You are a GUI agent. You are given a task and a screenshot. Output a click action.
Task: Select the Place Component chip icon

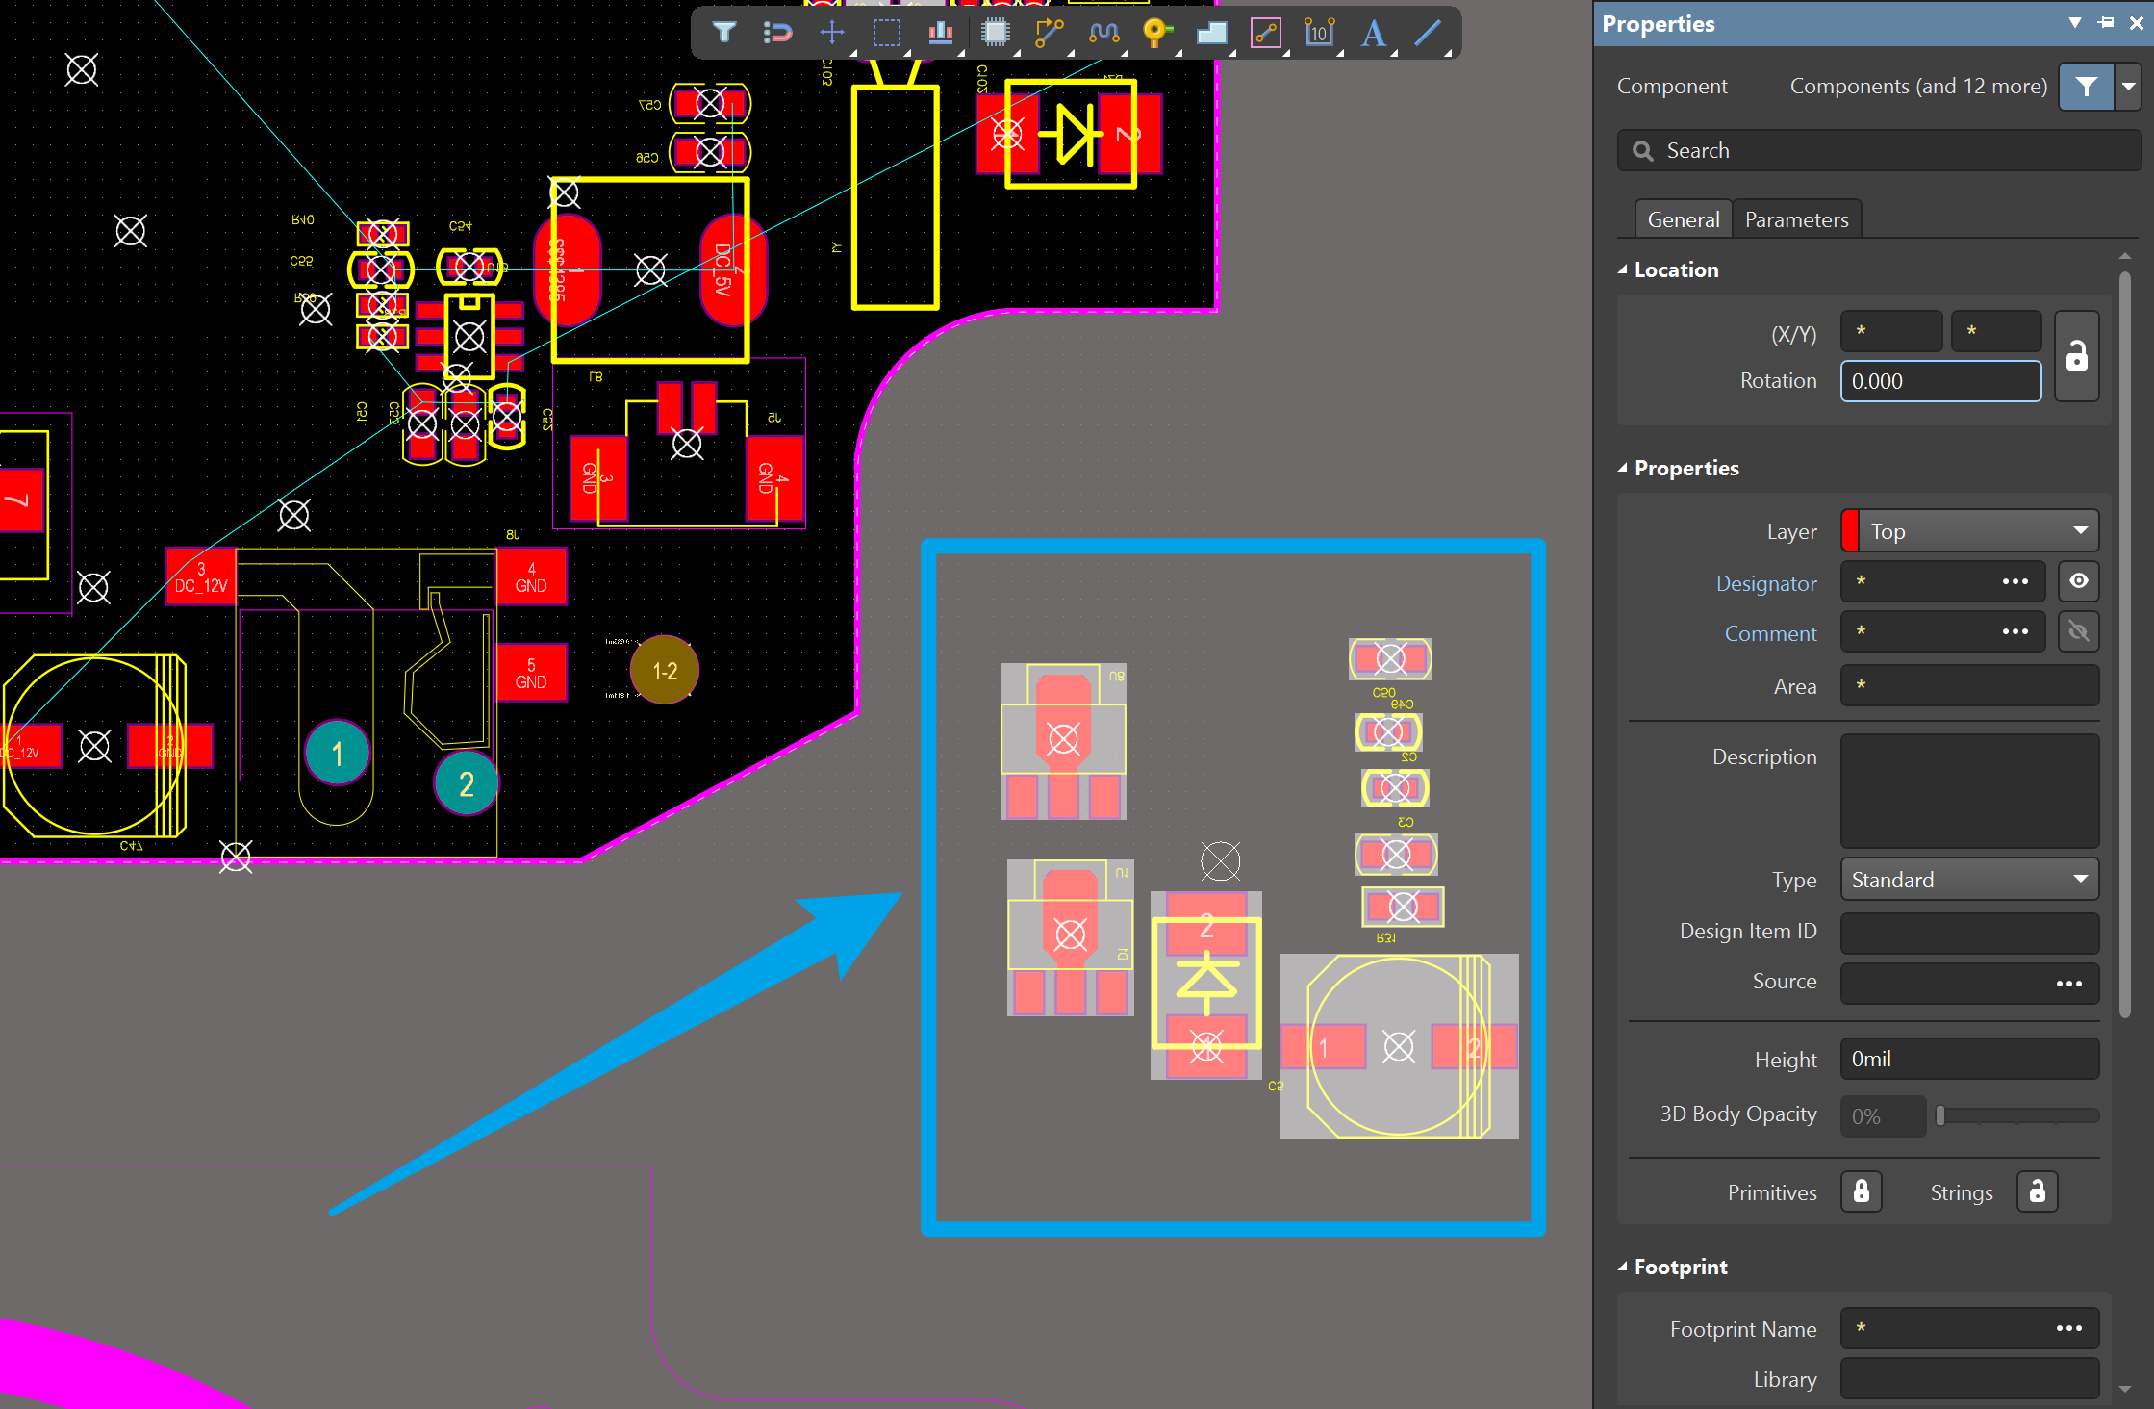coord(995,33)
